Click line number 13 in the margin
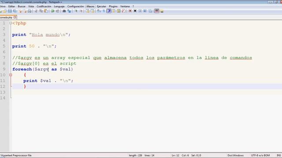 click(x=3, y=92)
